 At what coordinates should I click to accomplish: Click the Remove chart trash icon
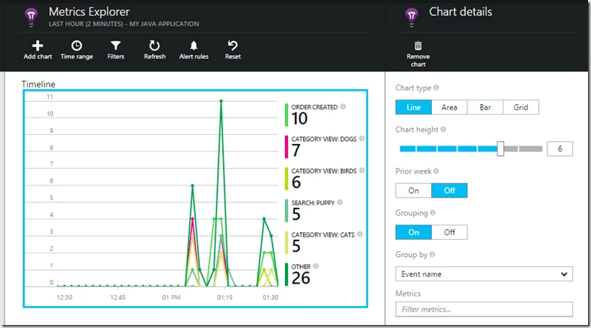418,47
